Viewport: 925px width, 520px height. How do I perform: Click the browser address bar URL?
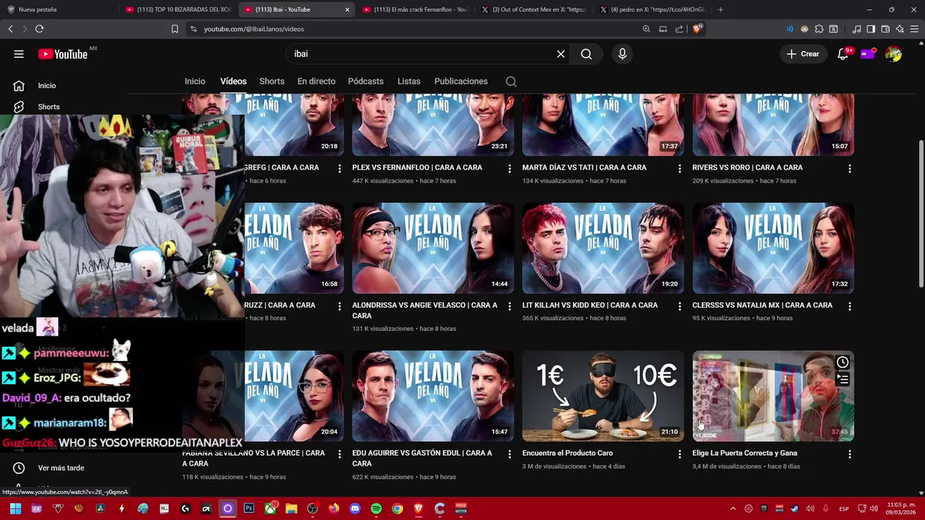[254, 29]
